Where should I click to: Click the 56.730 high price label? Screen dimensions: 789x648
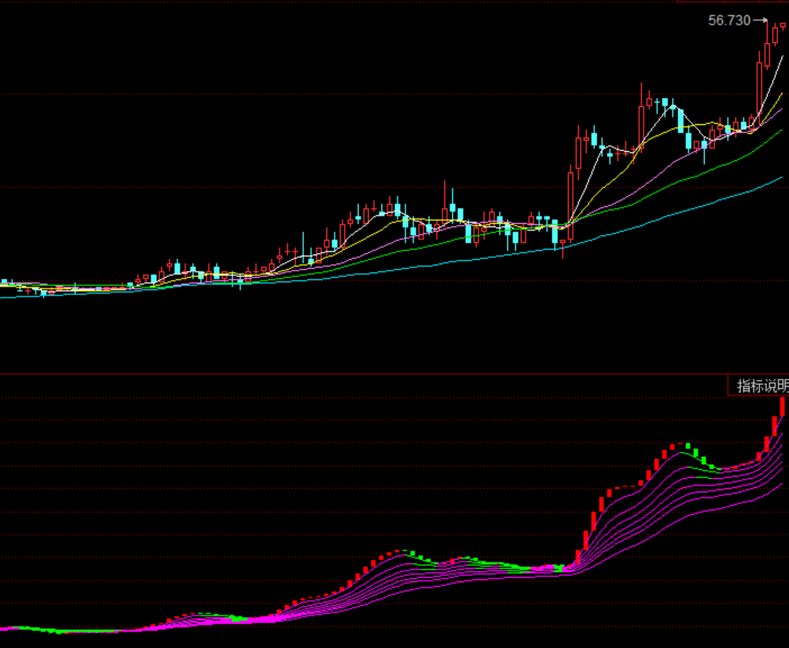729,20
